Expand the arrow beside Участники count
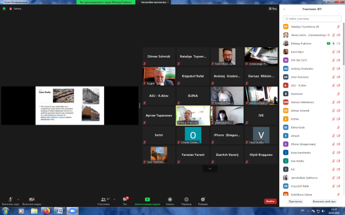The height and width of the screenshot is (215, 345). click(114, 199)
